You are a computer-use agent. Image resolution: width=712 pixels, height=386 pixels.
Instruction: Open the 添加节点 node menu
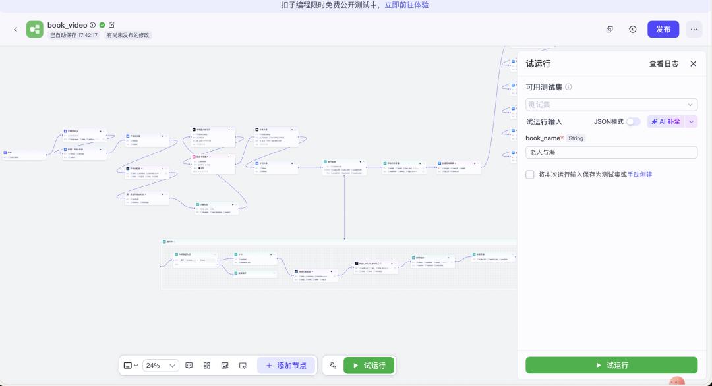click(286, 365)
